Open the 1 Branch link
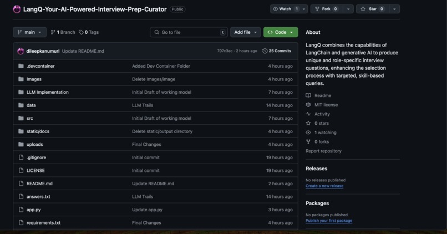The height and width of the screenshot is (234, 447). click(x=63, y=32)
